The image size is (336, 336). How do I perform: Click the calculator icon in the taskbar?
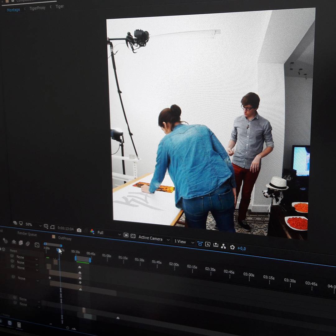[19, 325]
